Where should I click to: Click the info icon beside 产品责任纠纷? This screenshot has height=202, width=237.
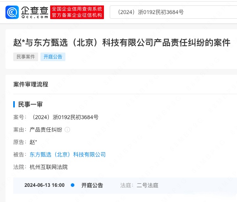coord(67,130)
